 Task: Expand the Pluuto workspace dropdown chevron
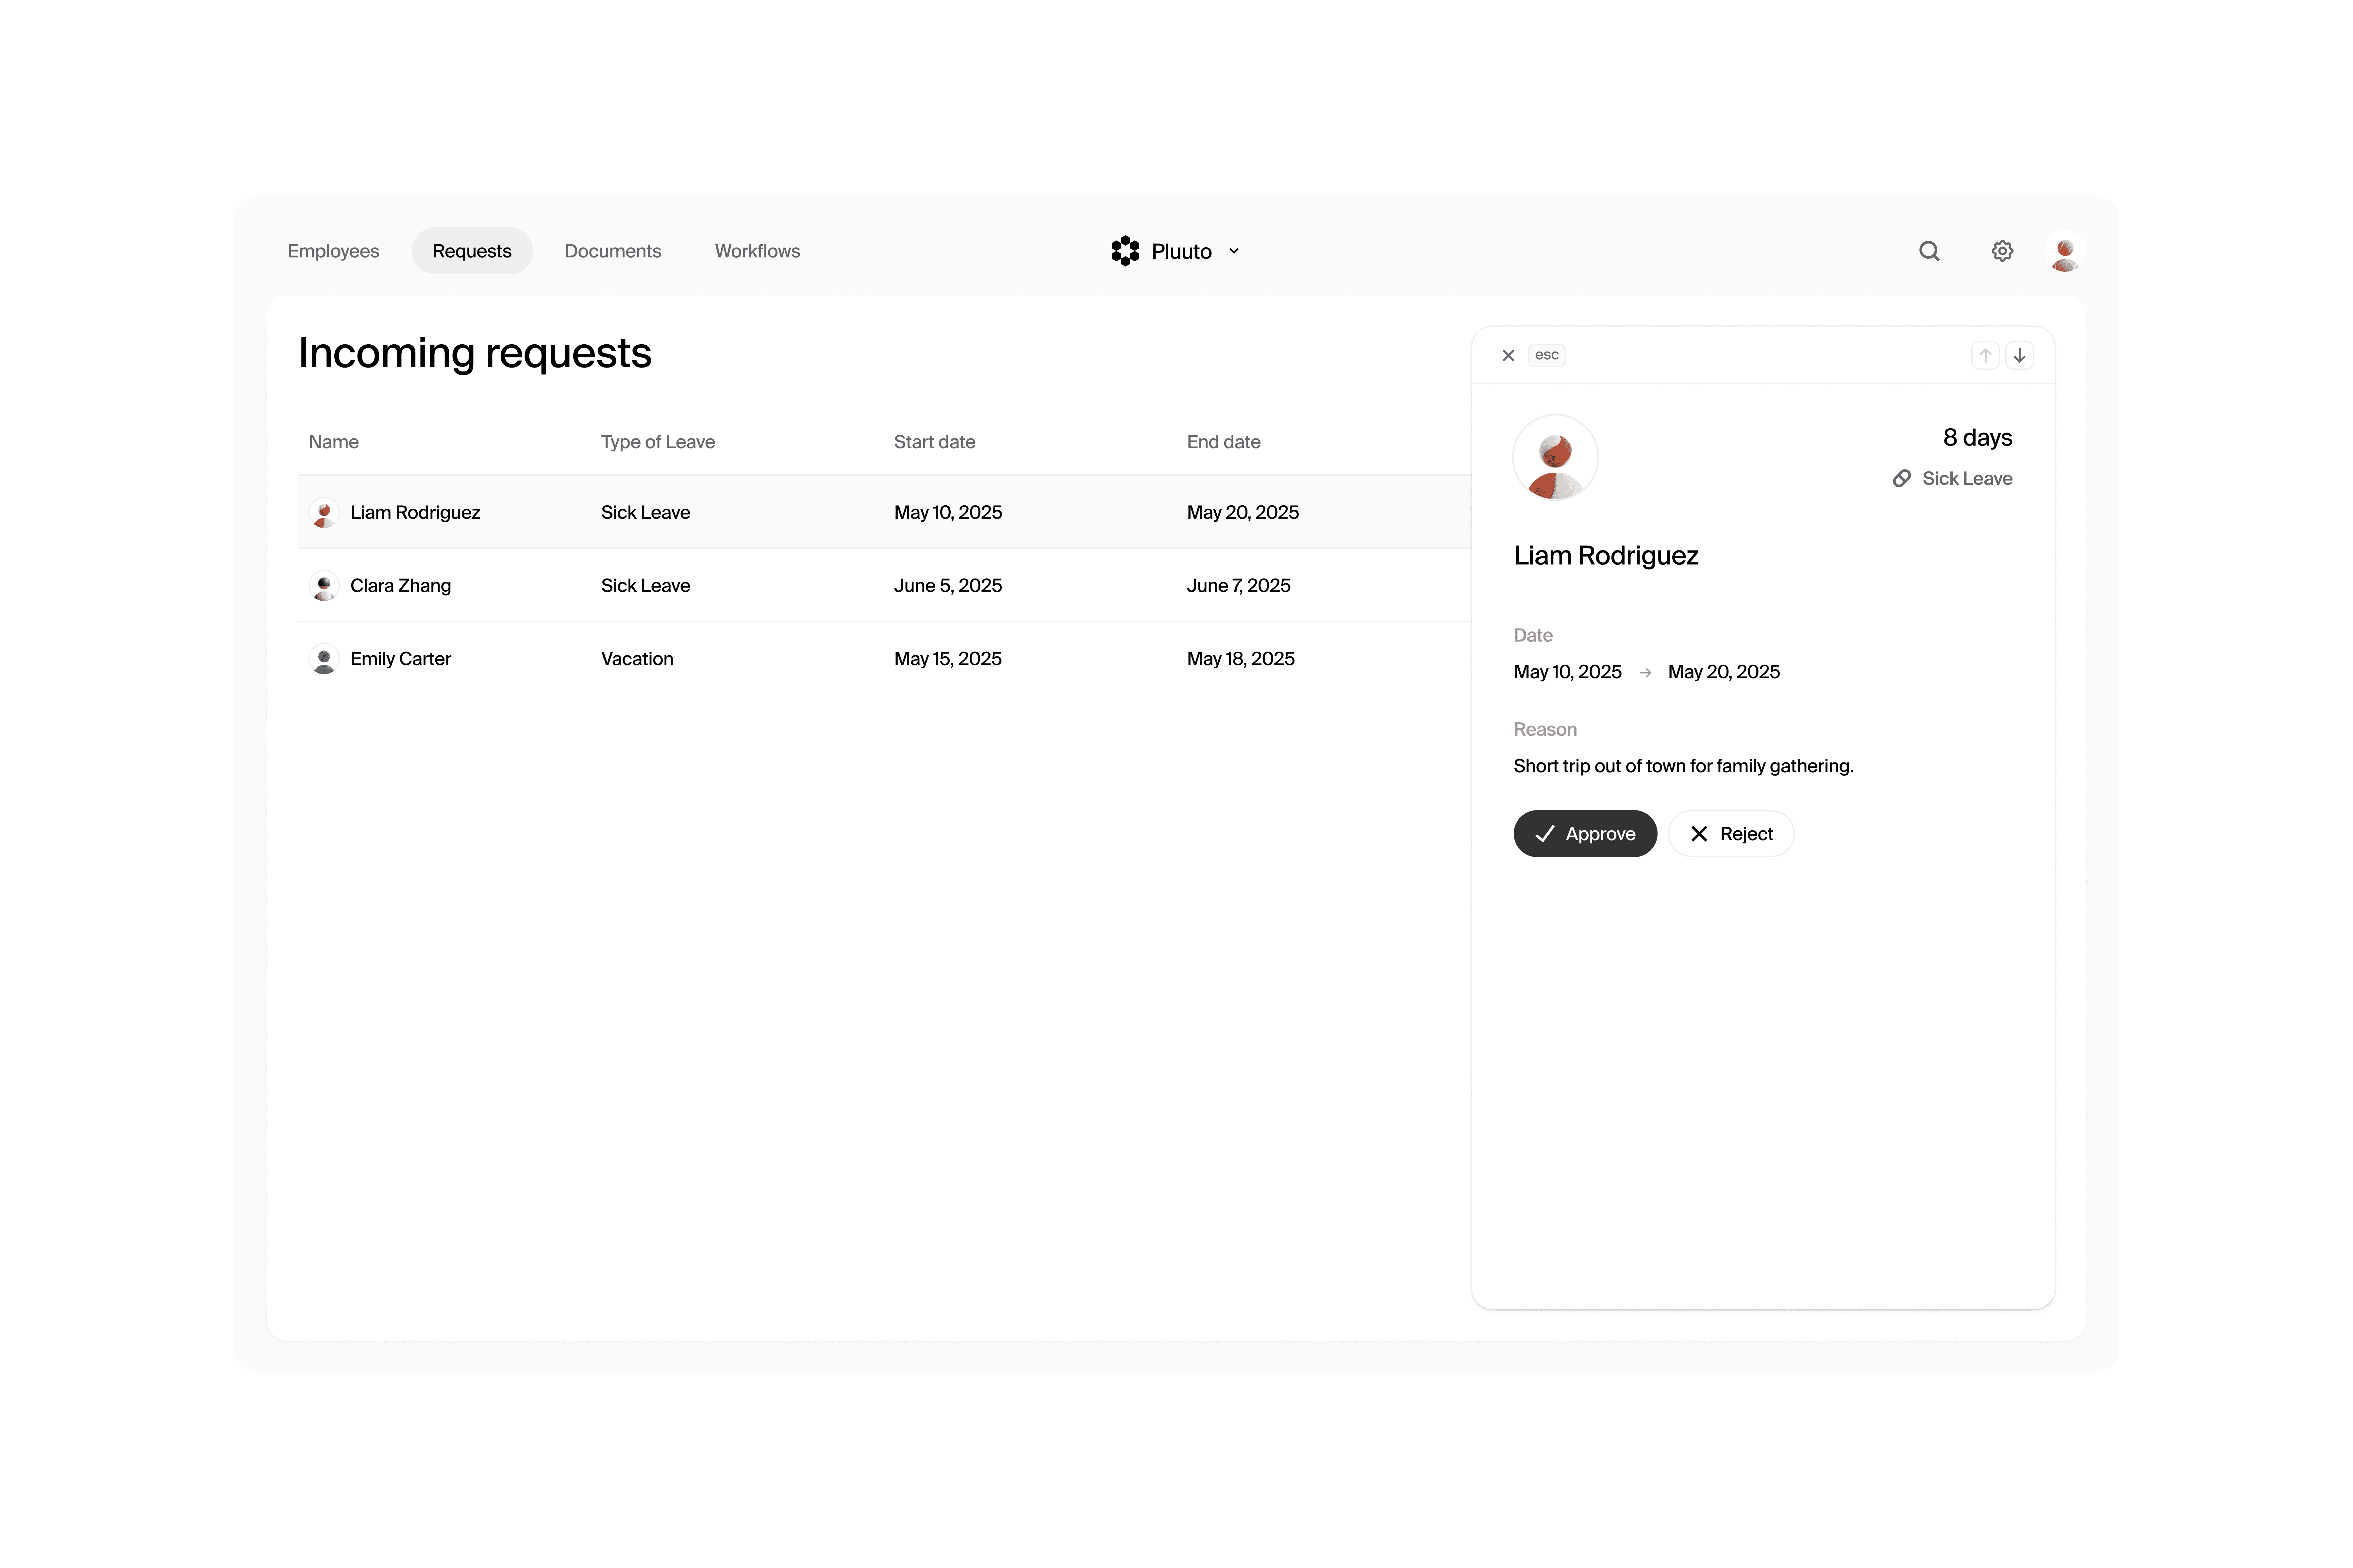pyautogui.click(x=1233, y=251)
